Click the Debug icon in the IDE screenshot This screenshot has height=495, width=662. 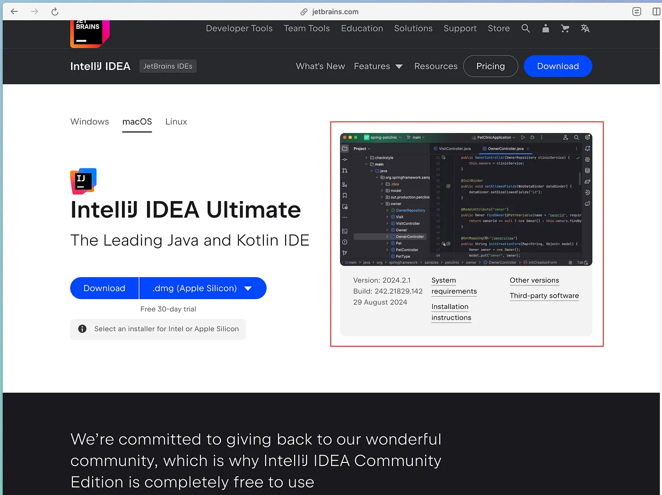531,137
